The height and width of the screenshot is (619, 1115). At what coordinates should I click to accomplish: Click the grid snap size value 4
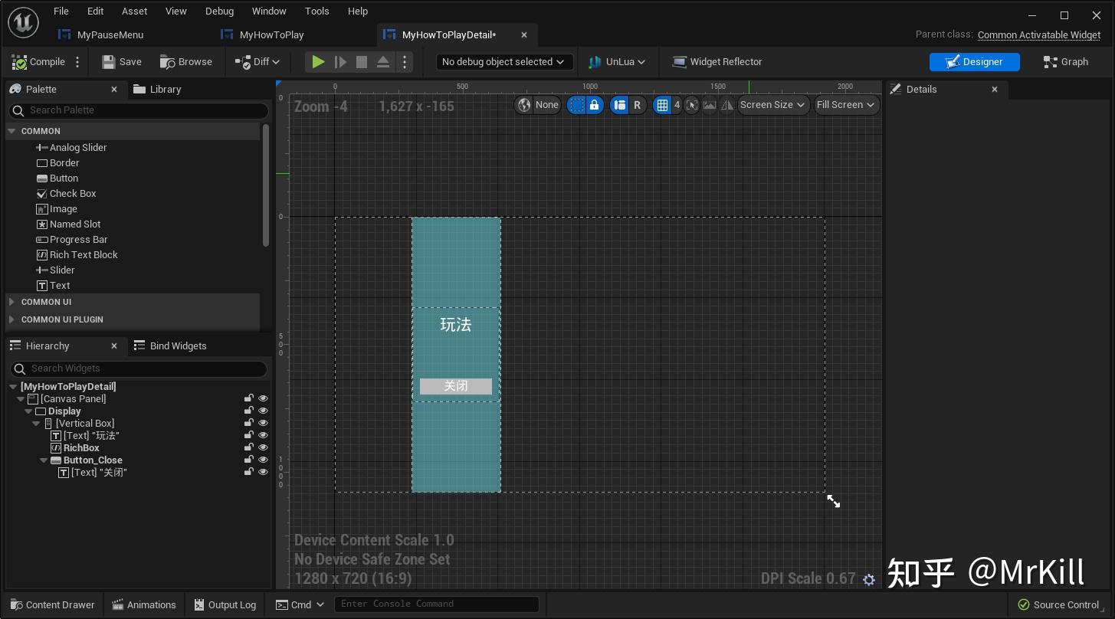[x=677, y=105]
